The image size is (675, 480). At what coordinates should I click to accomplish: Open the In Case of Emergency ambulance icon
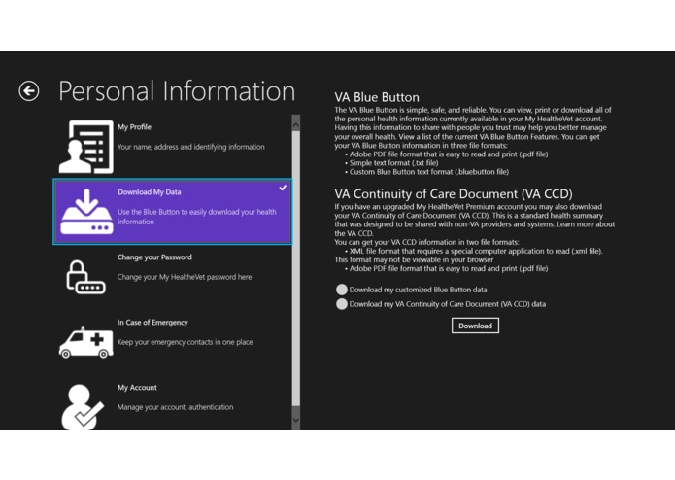point(86,343)
